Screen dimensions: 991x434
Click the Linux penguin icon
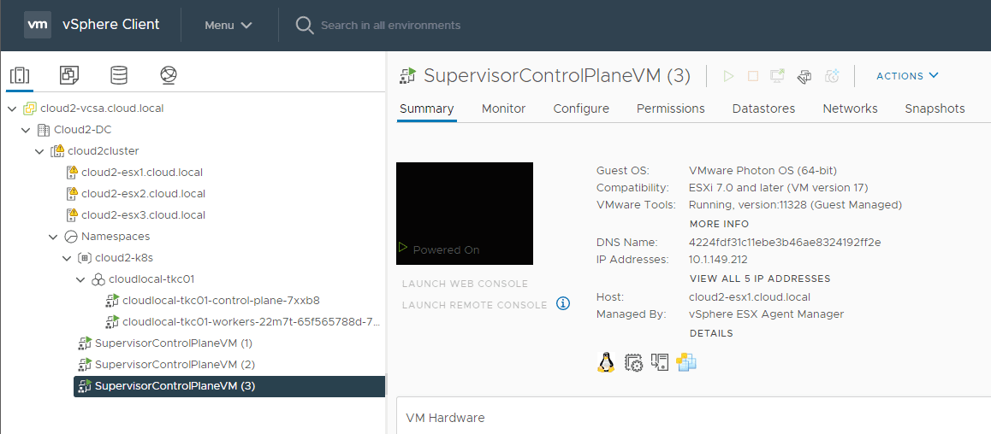pos(606,362)
